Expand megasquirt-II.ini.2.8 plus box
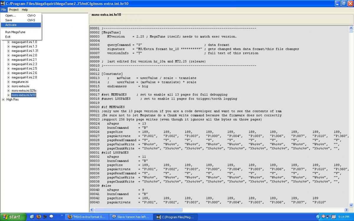Viewport: 354px width, 221px height. (9, 77)
